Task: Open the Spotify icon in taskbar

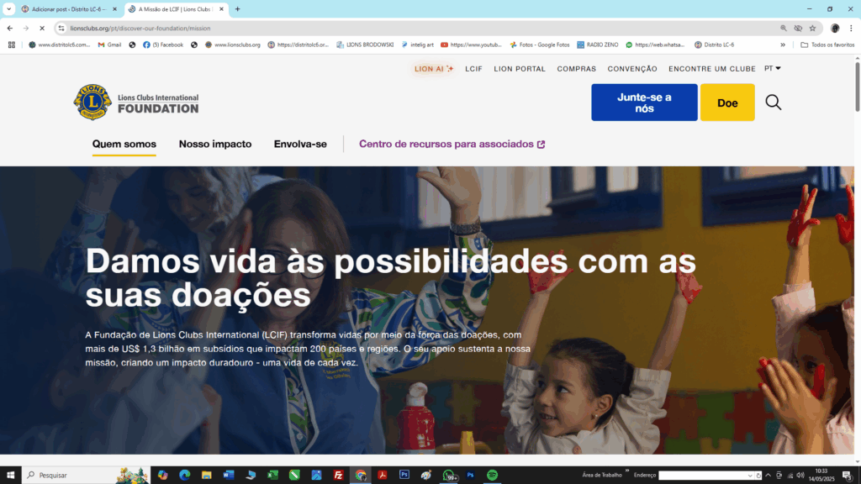Action: (x=492, y=475)
